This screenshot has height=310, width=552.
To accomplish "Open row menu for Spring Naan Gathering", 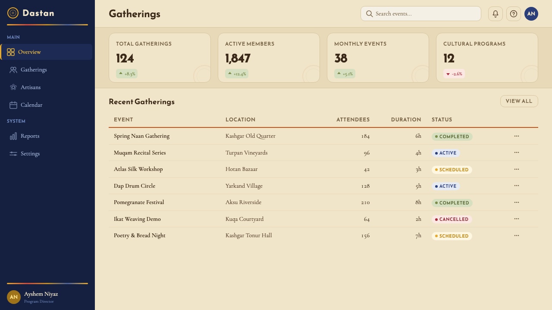I will click(x=517, y=136).
